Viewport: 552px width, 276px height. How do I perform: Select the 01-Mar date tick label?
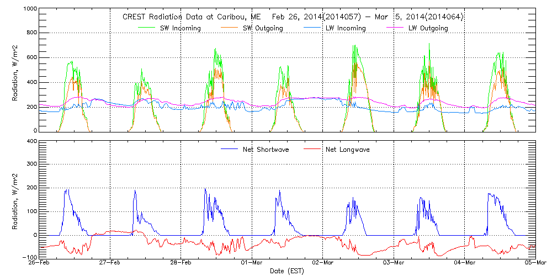[252, 263]
